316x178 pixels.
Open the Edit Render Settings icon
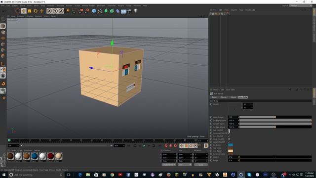87,11
